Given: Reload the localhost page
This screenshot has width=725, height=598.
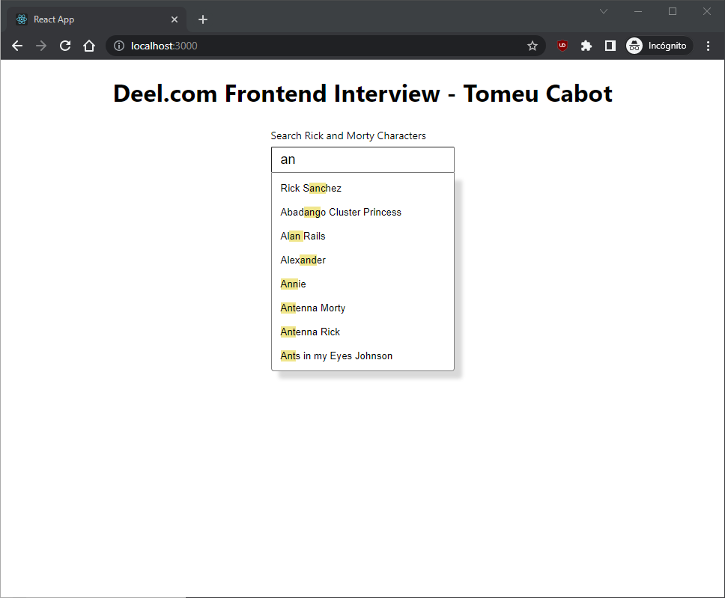Looking at the screenshot, I should tap(65, 46).
